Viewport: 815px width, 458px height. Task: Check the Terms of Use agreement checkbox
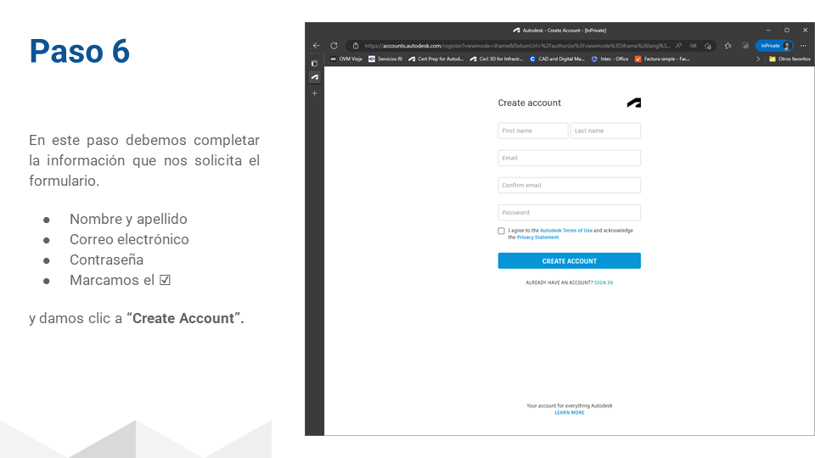501,231
